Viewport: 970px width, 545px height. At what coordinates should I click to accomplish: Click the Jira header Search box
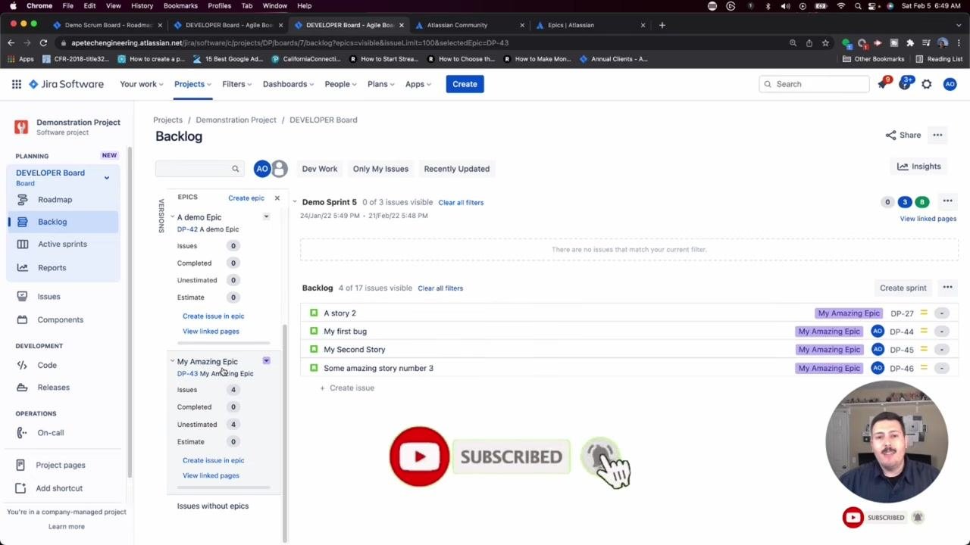pyautogui.click(x=815, y=84)
